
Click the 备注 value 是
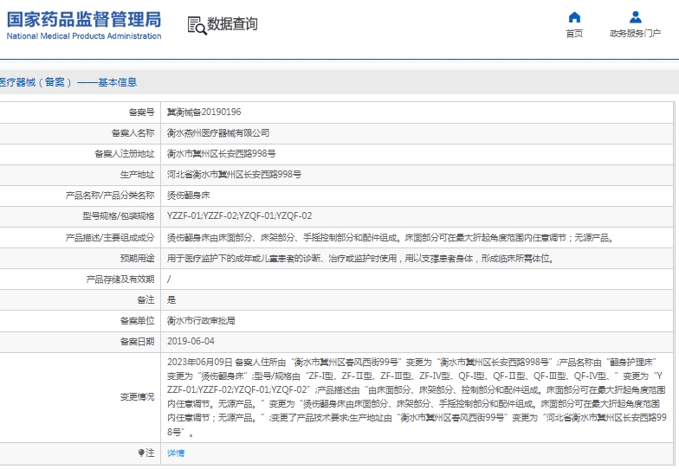[x=171, y=299]
